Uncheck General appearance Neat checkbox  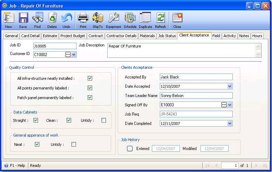(37, 144)
